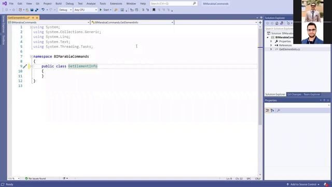Expand the References node in Solution Explorer

tap(271, 45)
